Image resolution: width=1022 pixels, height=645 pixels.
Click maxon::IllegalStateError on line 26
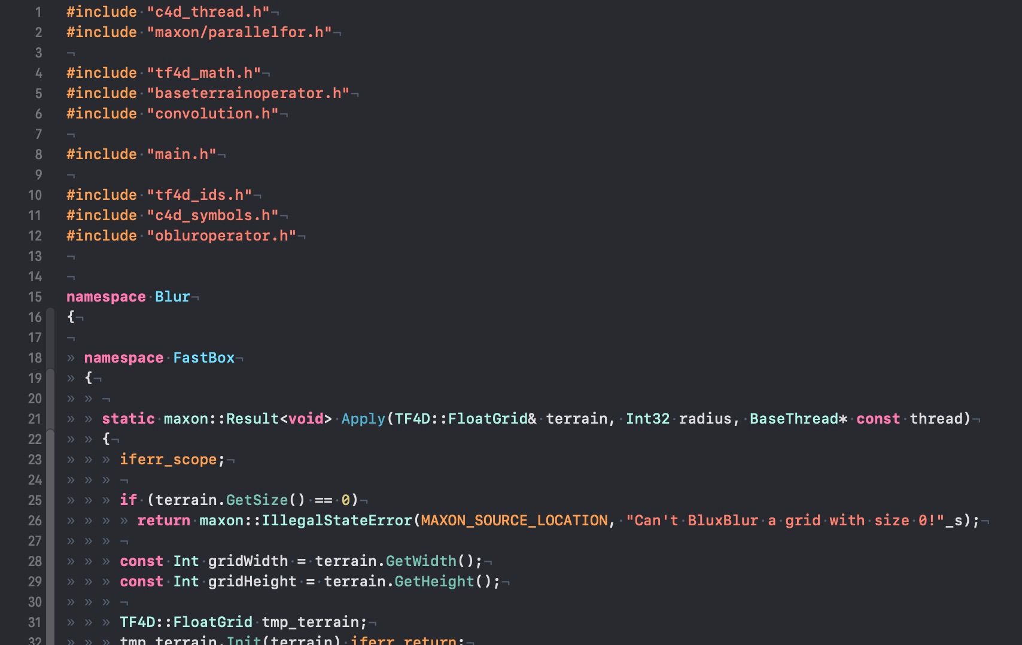[306, 521]
